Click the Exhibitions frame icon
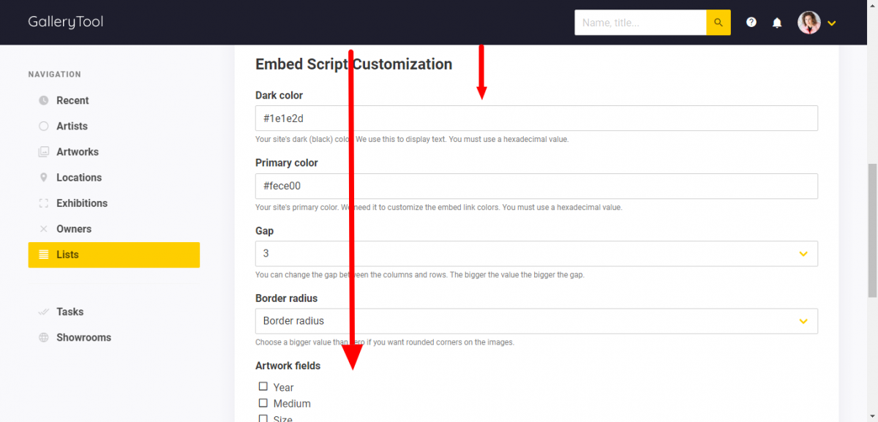This screenshot has width=878, height=422. tap(43, 203)
